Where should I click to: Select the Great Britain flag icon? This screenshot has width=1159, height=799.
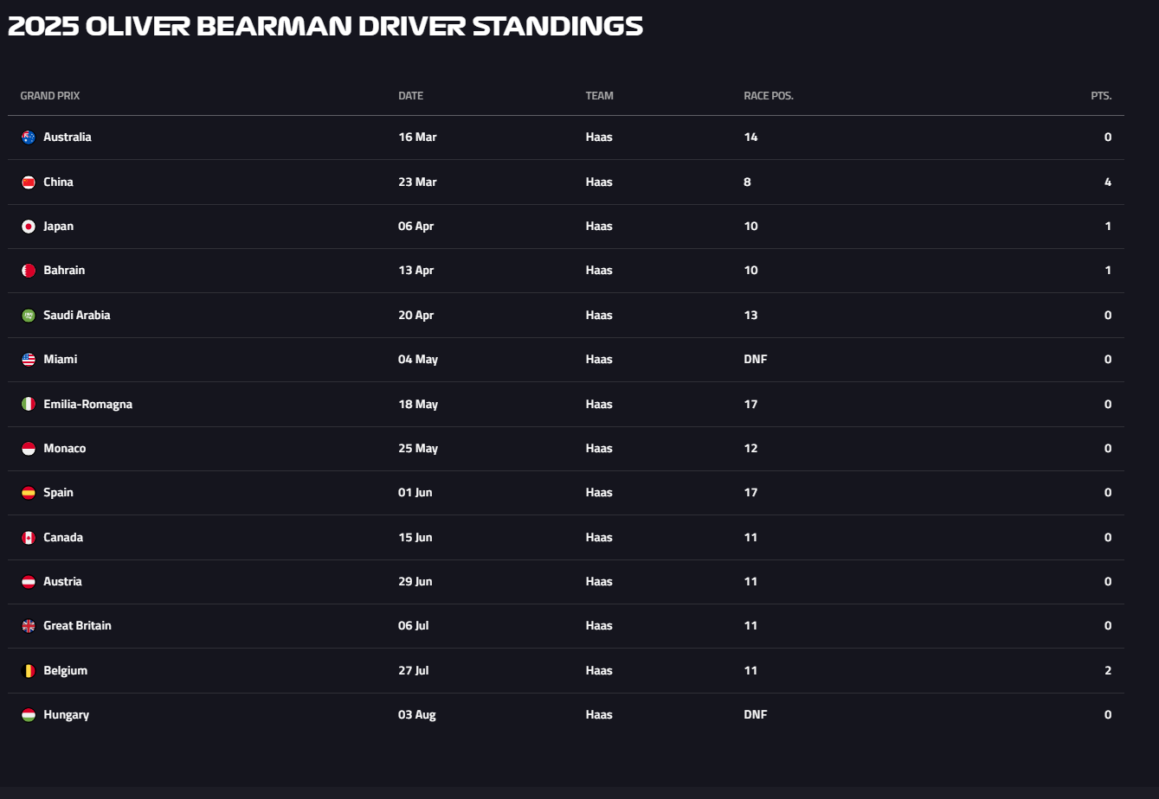[29, 626]
